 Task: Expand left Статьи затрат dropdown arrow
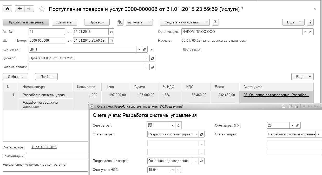point(196,134)
